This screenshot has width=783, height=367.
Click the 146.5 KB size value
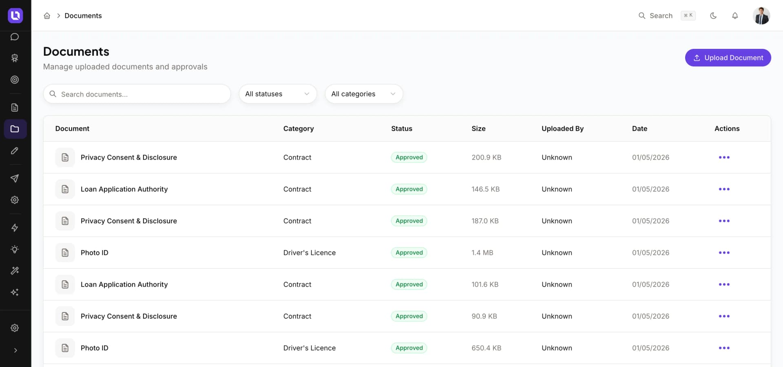pos(485,189)
